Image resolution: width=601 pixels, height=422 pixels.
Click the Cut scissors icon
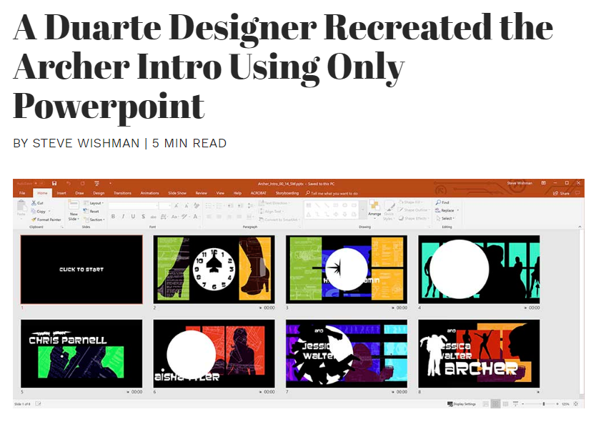click(x=34, y=202)
